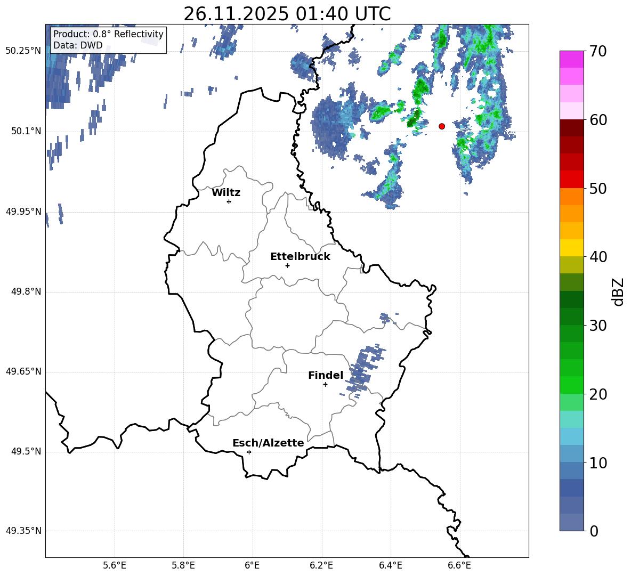Click the 50 value on the colorbar
The height and width of the screenshot is (576, 631).
tap(598, 189)
